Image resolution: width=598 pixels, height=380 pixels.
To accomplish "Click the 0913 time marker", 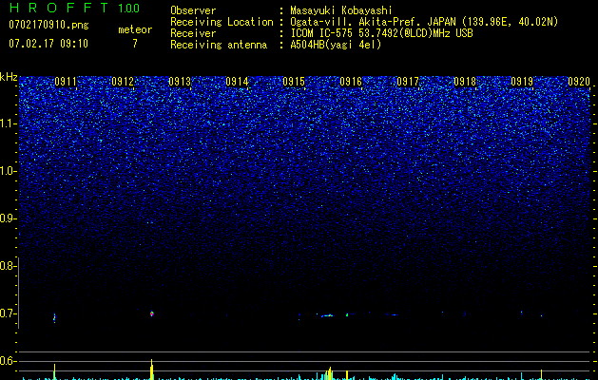I will pyautogui.click(x=180, y=82).
